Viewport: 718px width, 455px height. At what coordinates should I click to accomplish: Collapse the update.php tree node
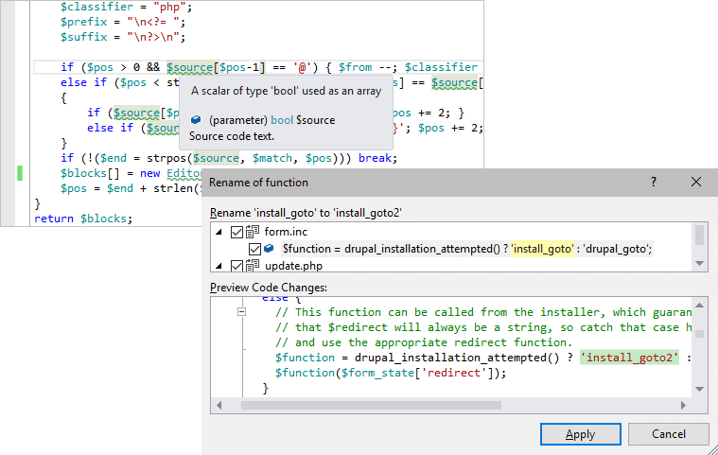(x=219, y=266)
